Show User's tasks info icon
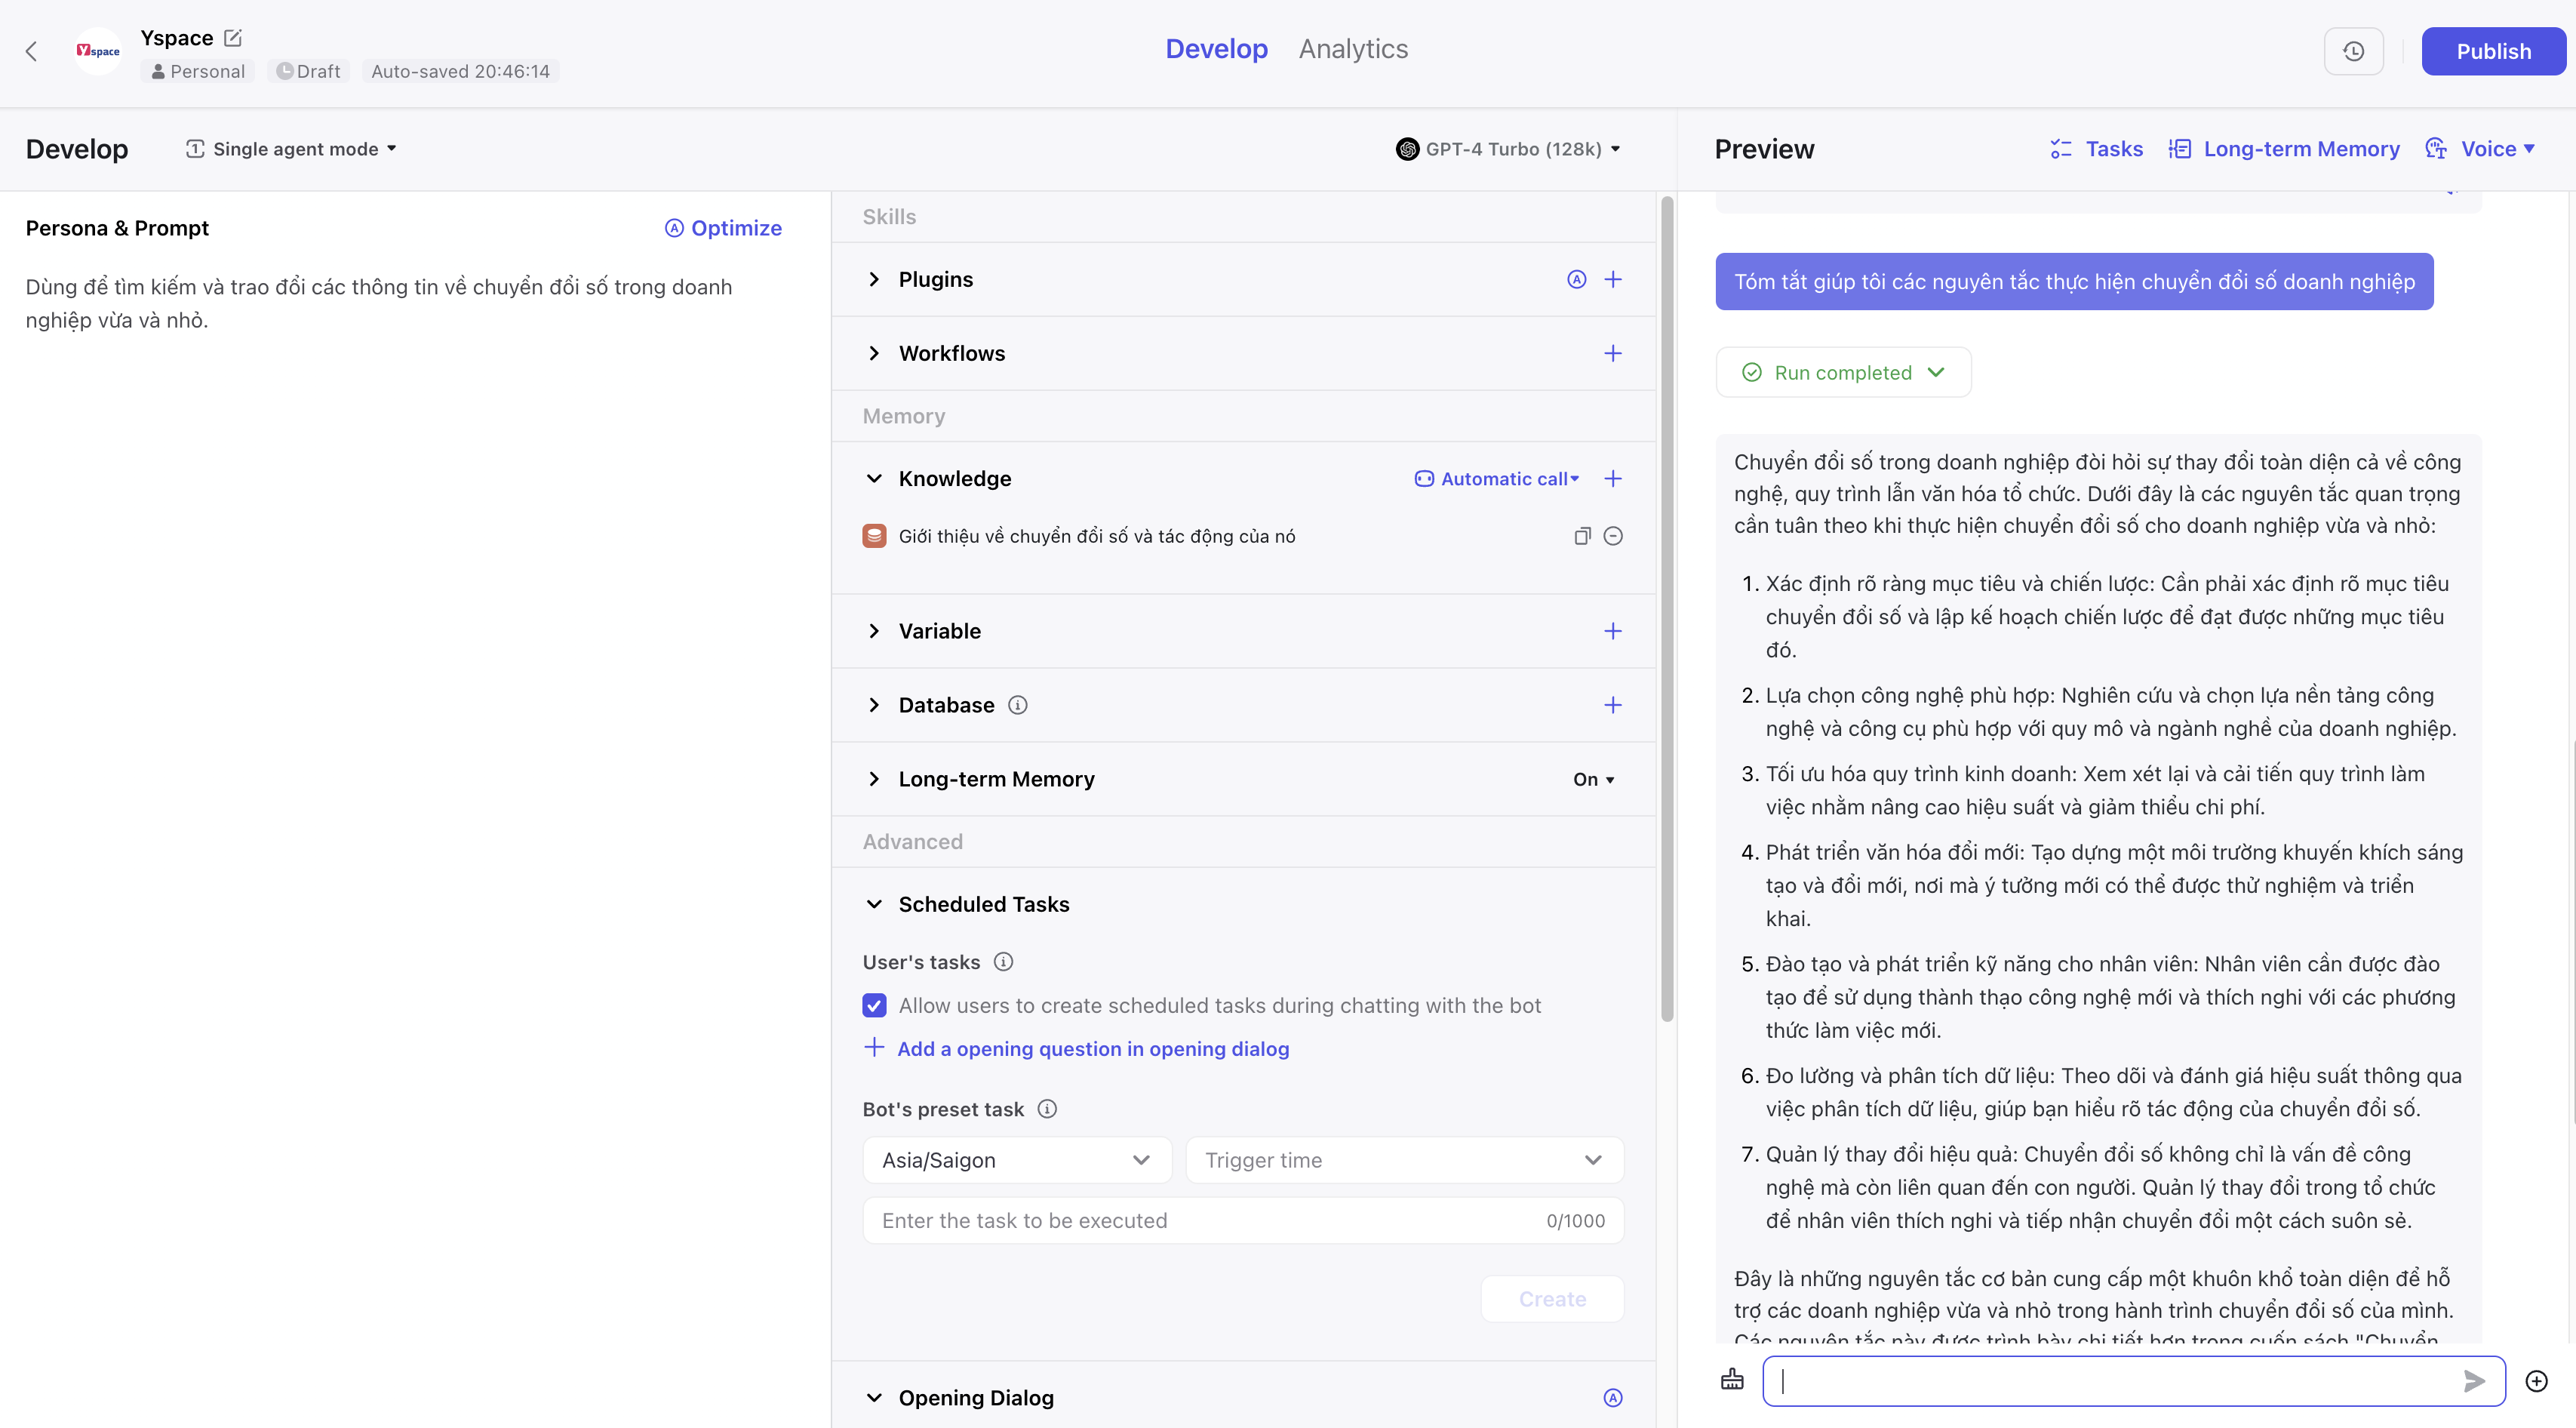The image size is (2576, 1428). (x=1003, y=962)
